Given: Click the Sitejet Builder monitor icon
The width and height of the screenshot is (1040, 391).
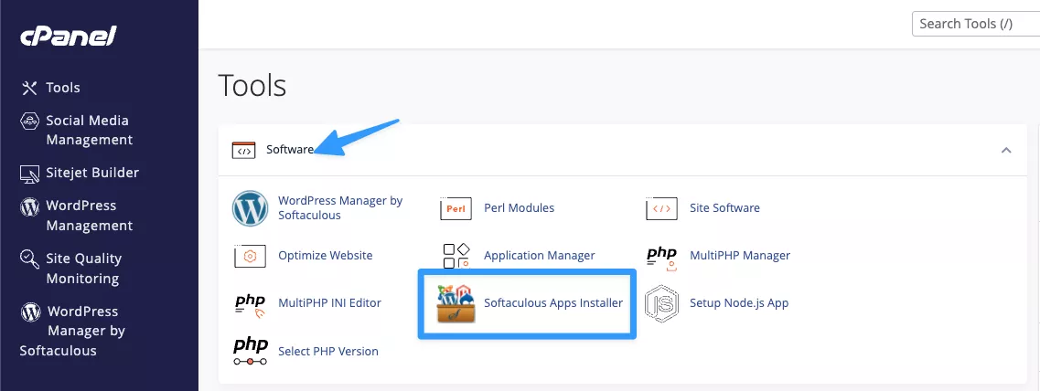Looking at the screenshot, I should click(29, 173).
